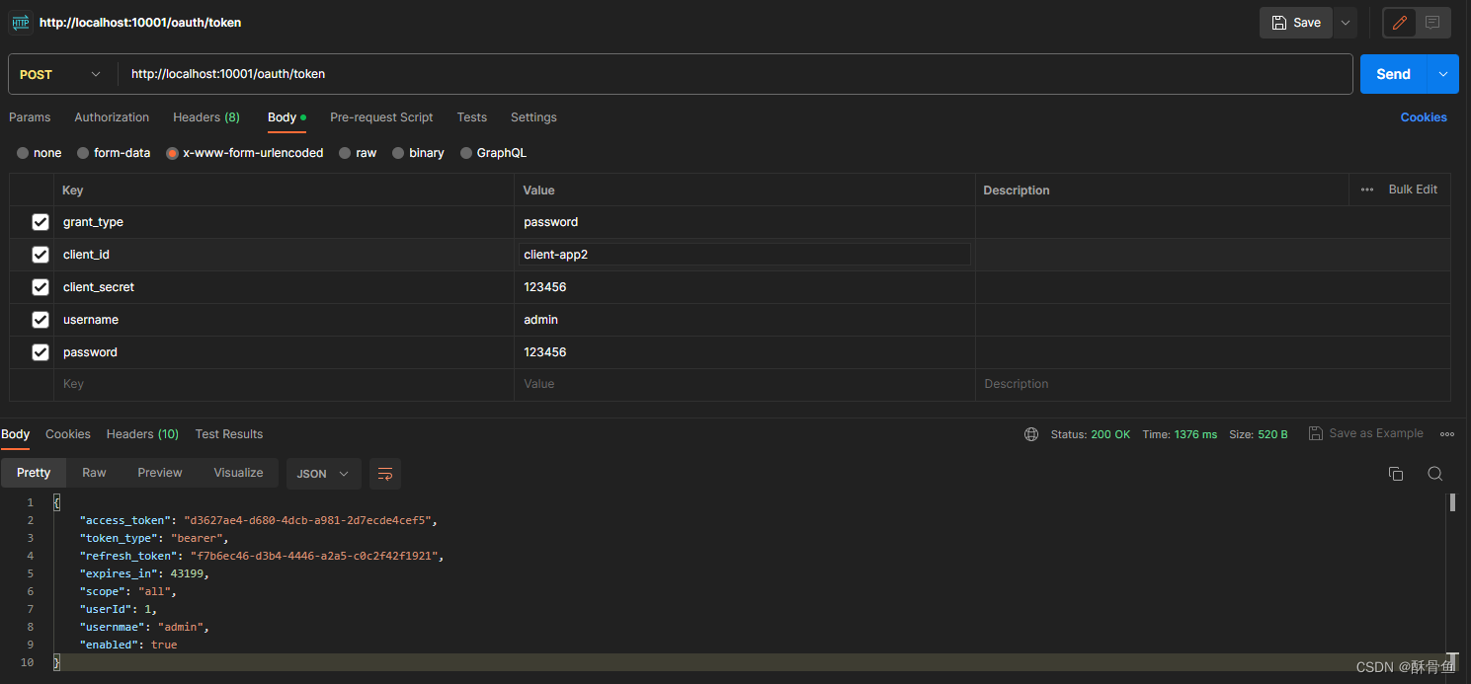1471x684 pixels.
Task: Click the admin value cell
Action: click(x=745, y=320)
